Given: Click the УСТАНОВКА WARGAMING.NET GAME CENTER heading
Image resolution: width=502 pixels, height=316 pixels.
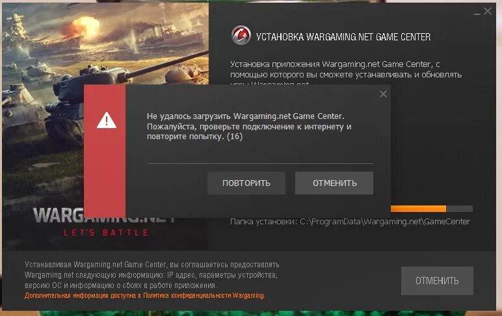Looking at the screenshot, I should 343,37.
